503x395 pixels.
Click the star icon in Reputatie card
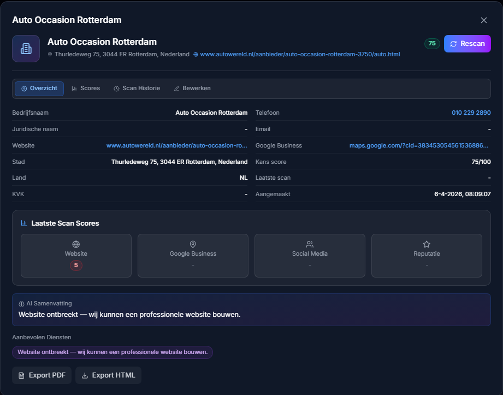click(x=427, y=244)
